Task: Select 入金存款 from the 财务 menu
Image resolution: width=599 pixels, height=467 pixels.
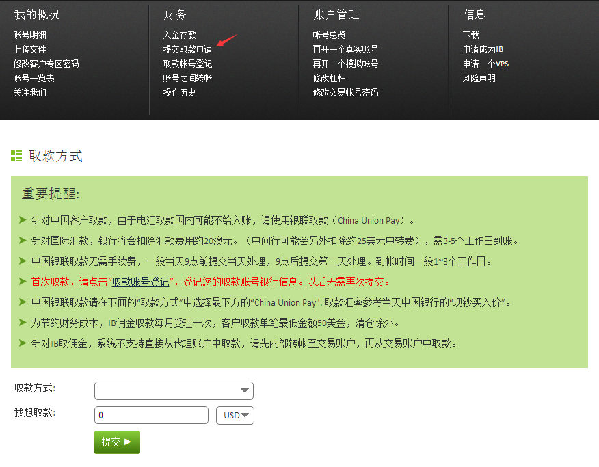Action: tap(179, 35)
